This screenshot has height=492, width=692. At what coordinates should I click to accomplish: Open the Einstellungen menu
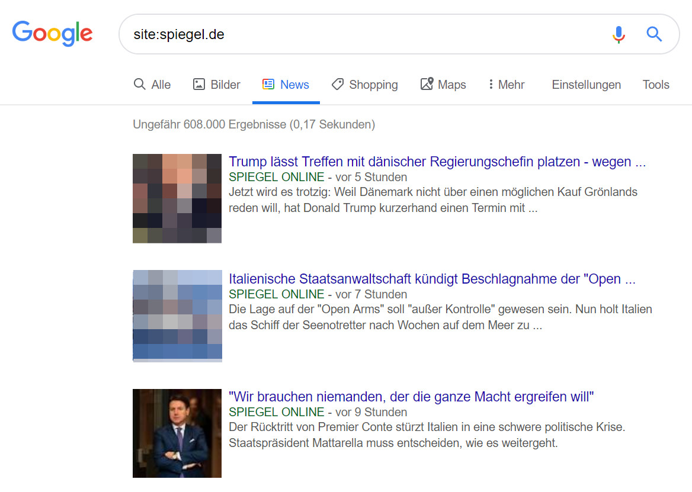tap(586, 85)
